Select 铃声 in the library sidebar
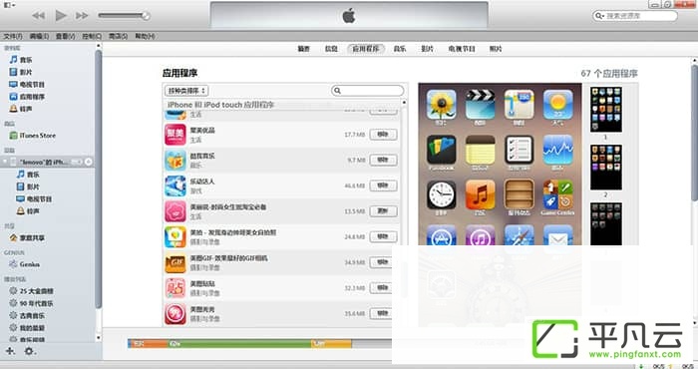This screenshot has width=698, height=369. [x=21, y=109]
